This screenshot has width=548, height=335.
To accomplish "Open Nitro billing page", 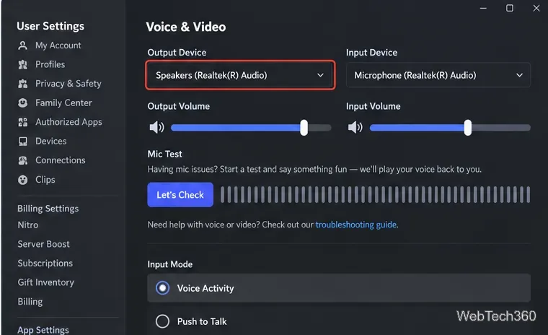I will (x=28, y=225).
